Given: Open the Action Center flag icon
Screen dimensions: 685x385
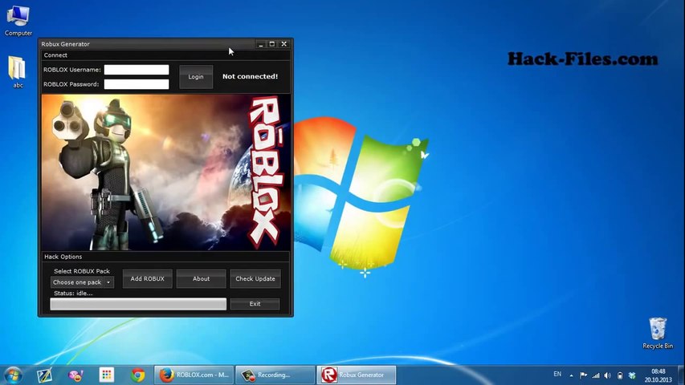Looking at the screenshot, I should point(583,375).
